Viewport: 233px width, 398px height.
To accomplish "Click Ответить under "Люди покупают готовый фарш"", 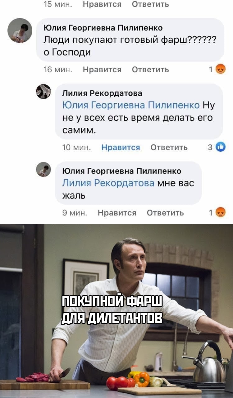I will 150,69.
